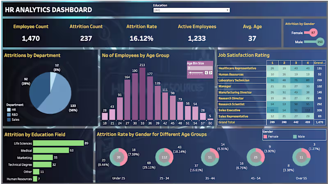Click Laboratory Technician row header
The width and height of the screenshot is (328, 184).
(x=241, y=80)
